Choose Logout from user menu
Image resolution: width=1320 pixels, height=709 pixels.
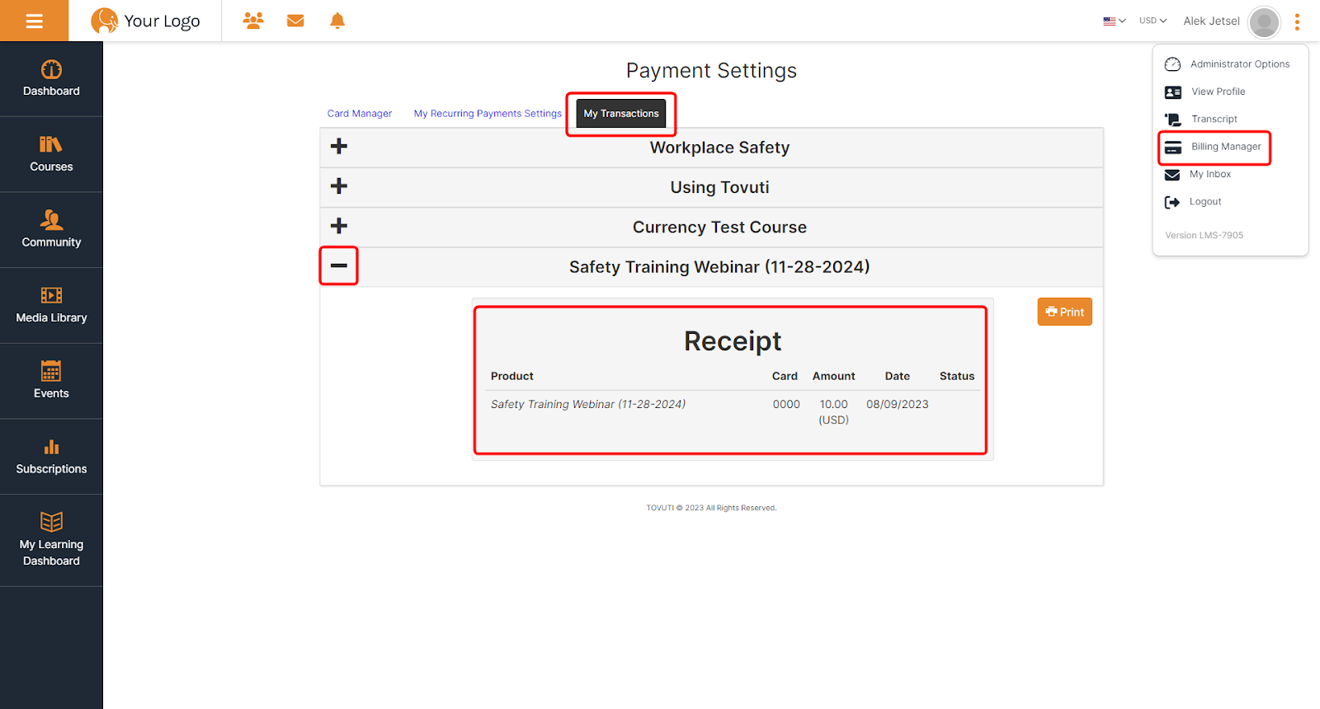[x=1204, y=202]
